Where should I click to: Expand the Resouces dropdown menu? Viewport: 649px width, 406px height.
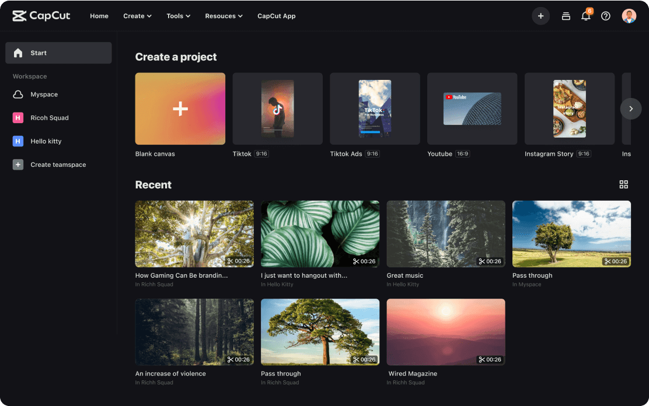tap(224, 16)
